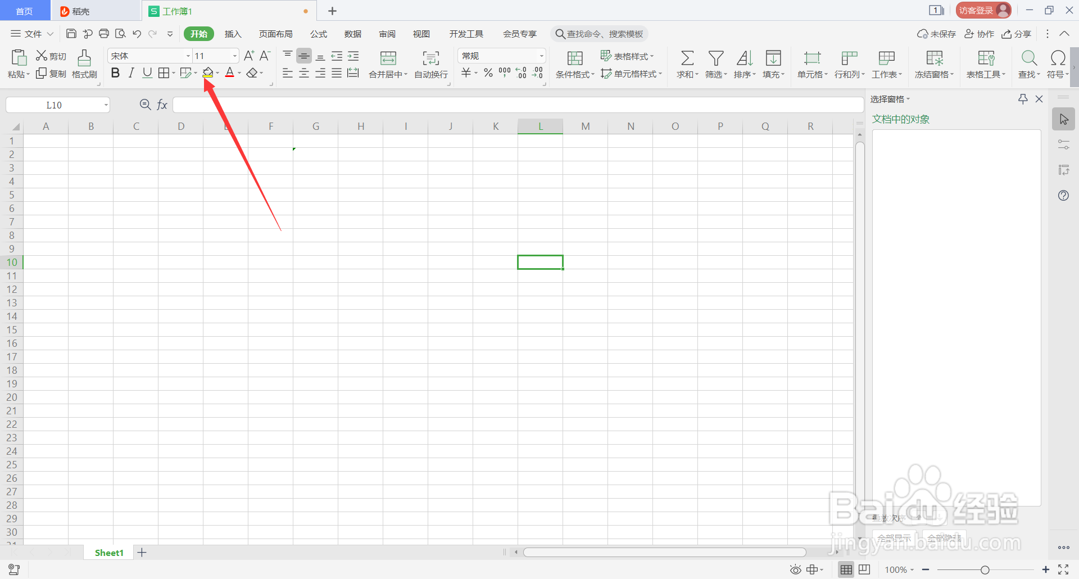Click the insert function fx icon
The height and width of the screenshot is (579, 1079).
point(162,105)
